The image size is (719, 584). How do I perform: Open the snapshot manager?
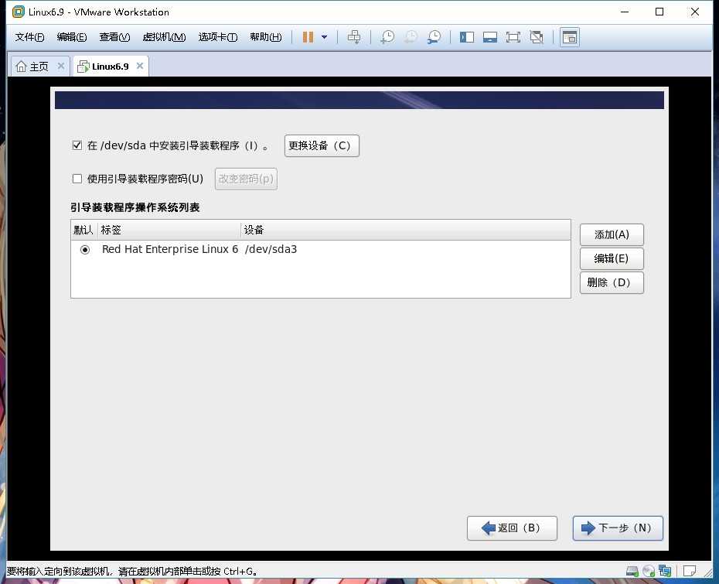434,37
